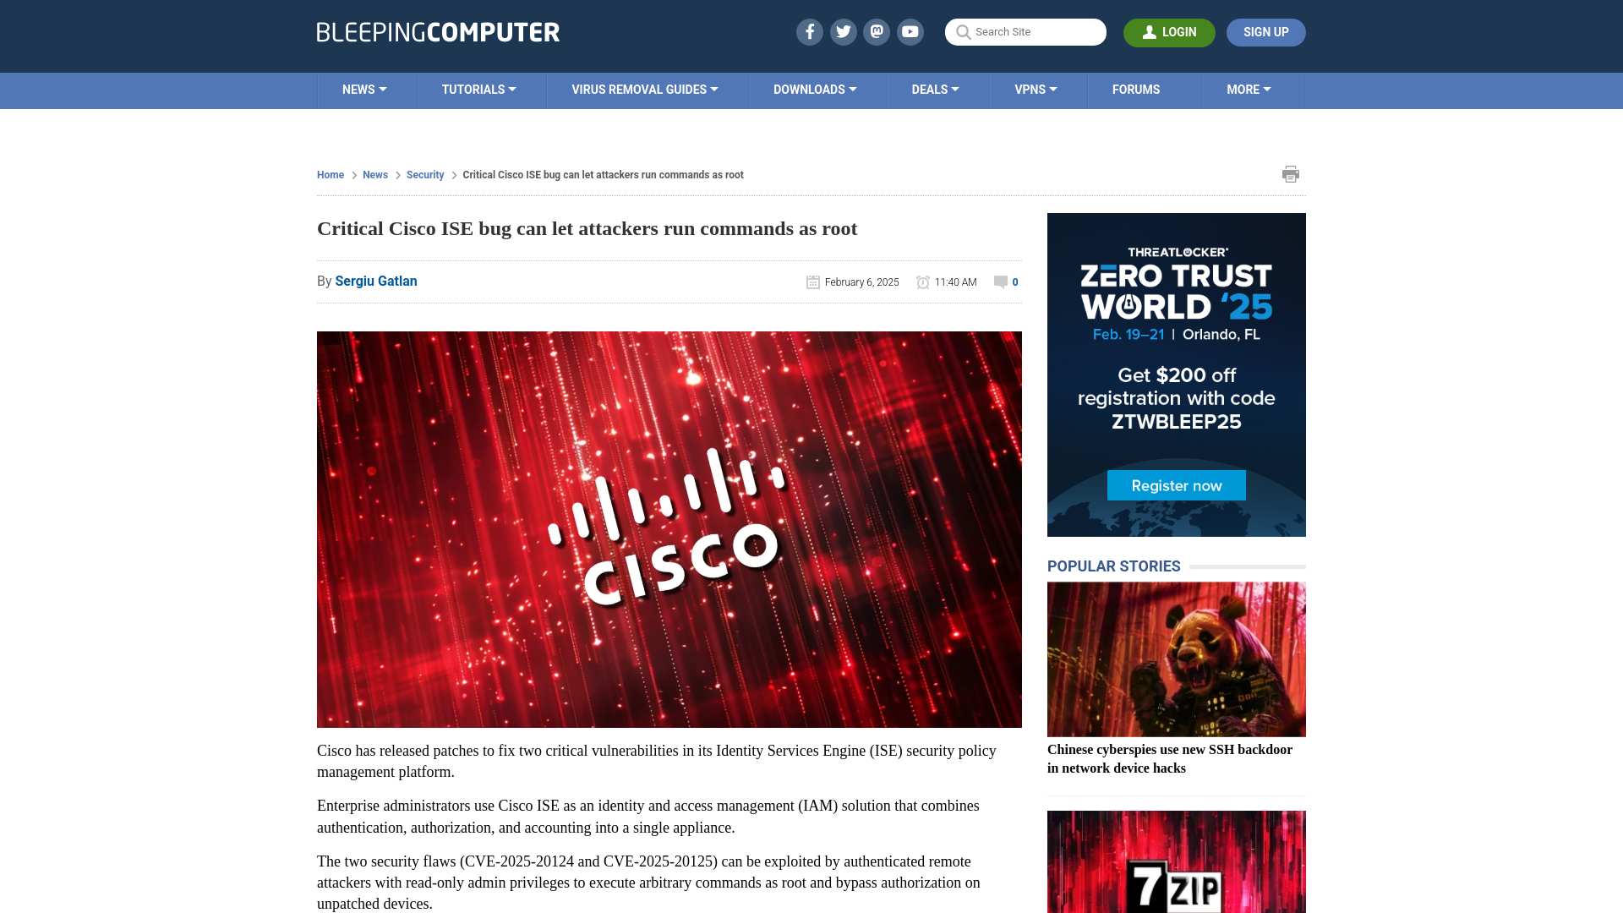The height and width of the screenshot is (913, 1623).
Task: Expand the NEWS dropdown menu
Action: pos(364,89)
